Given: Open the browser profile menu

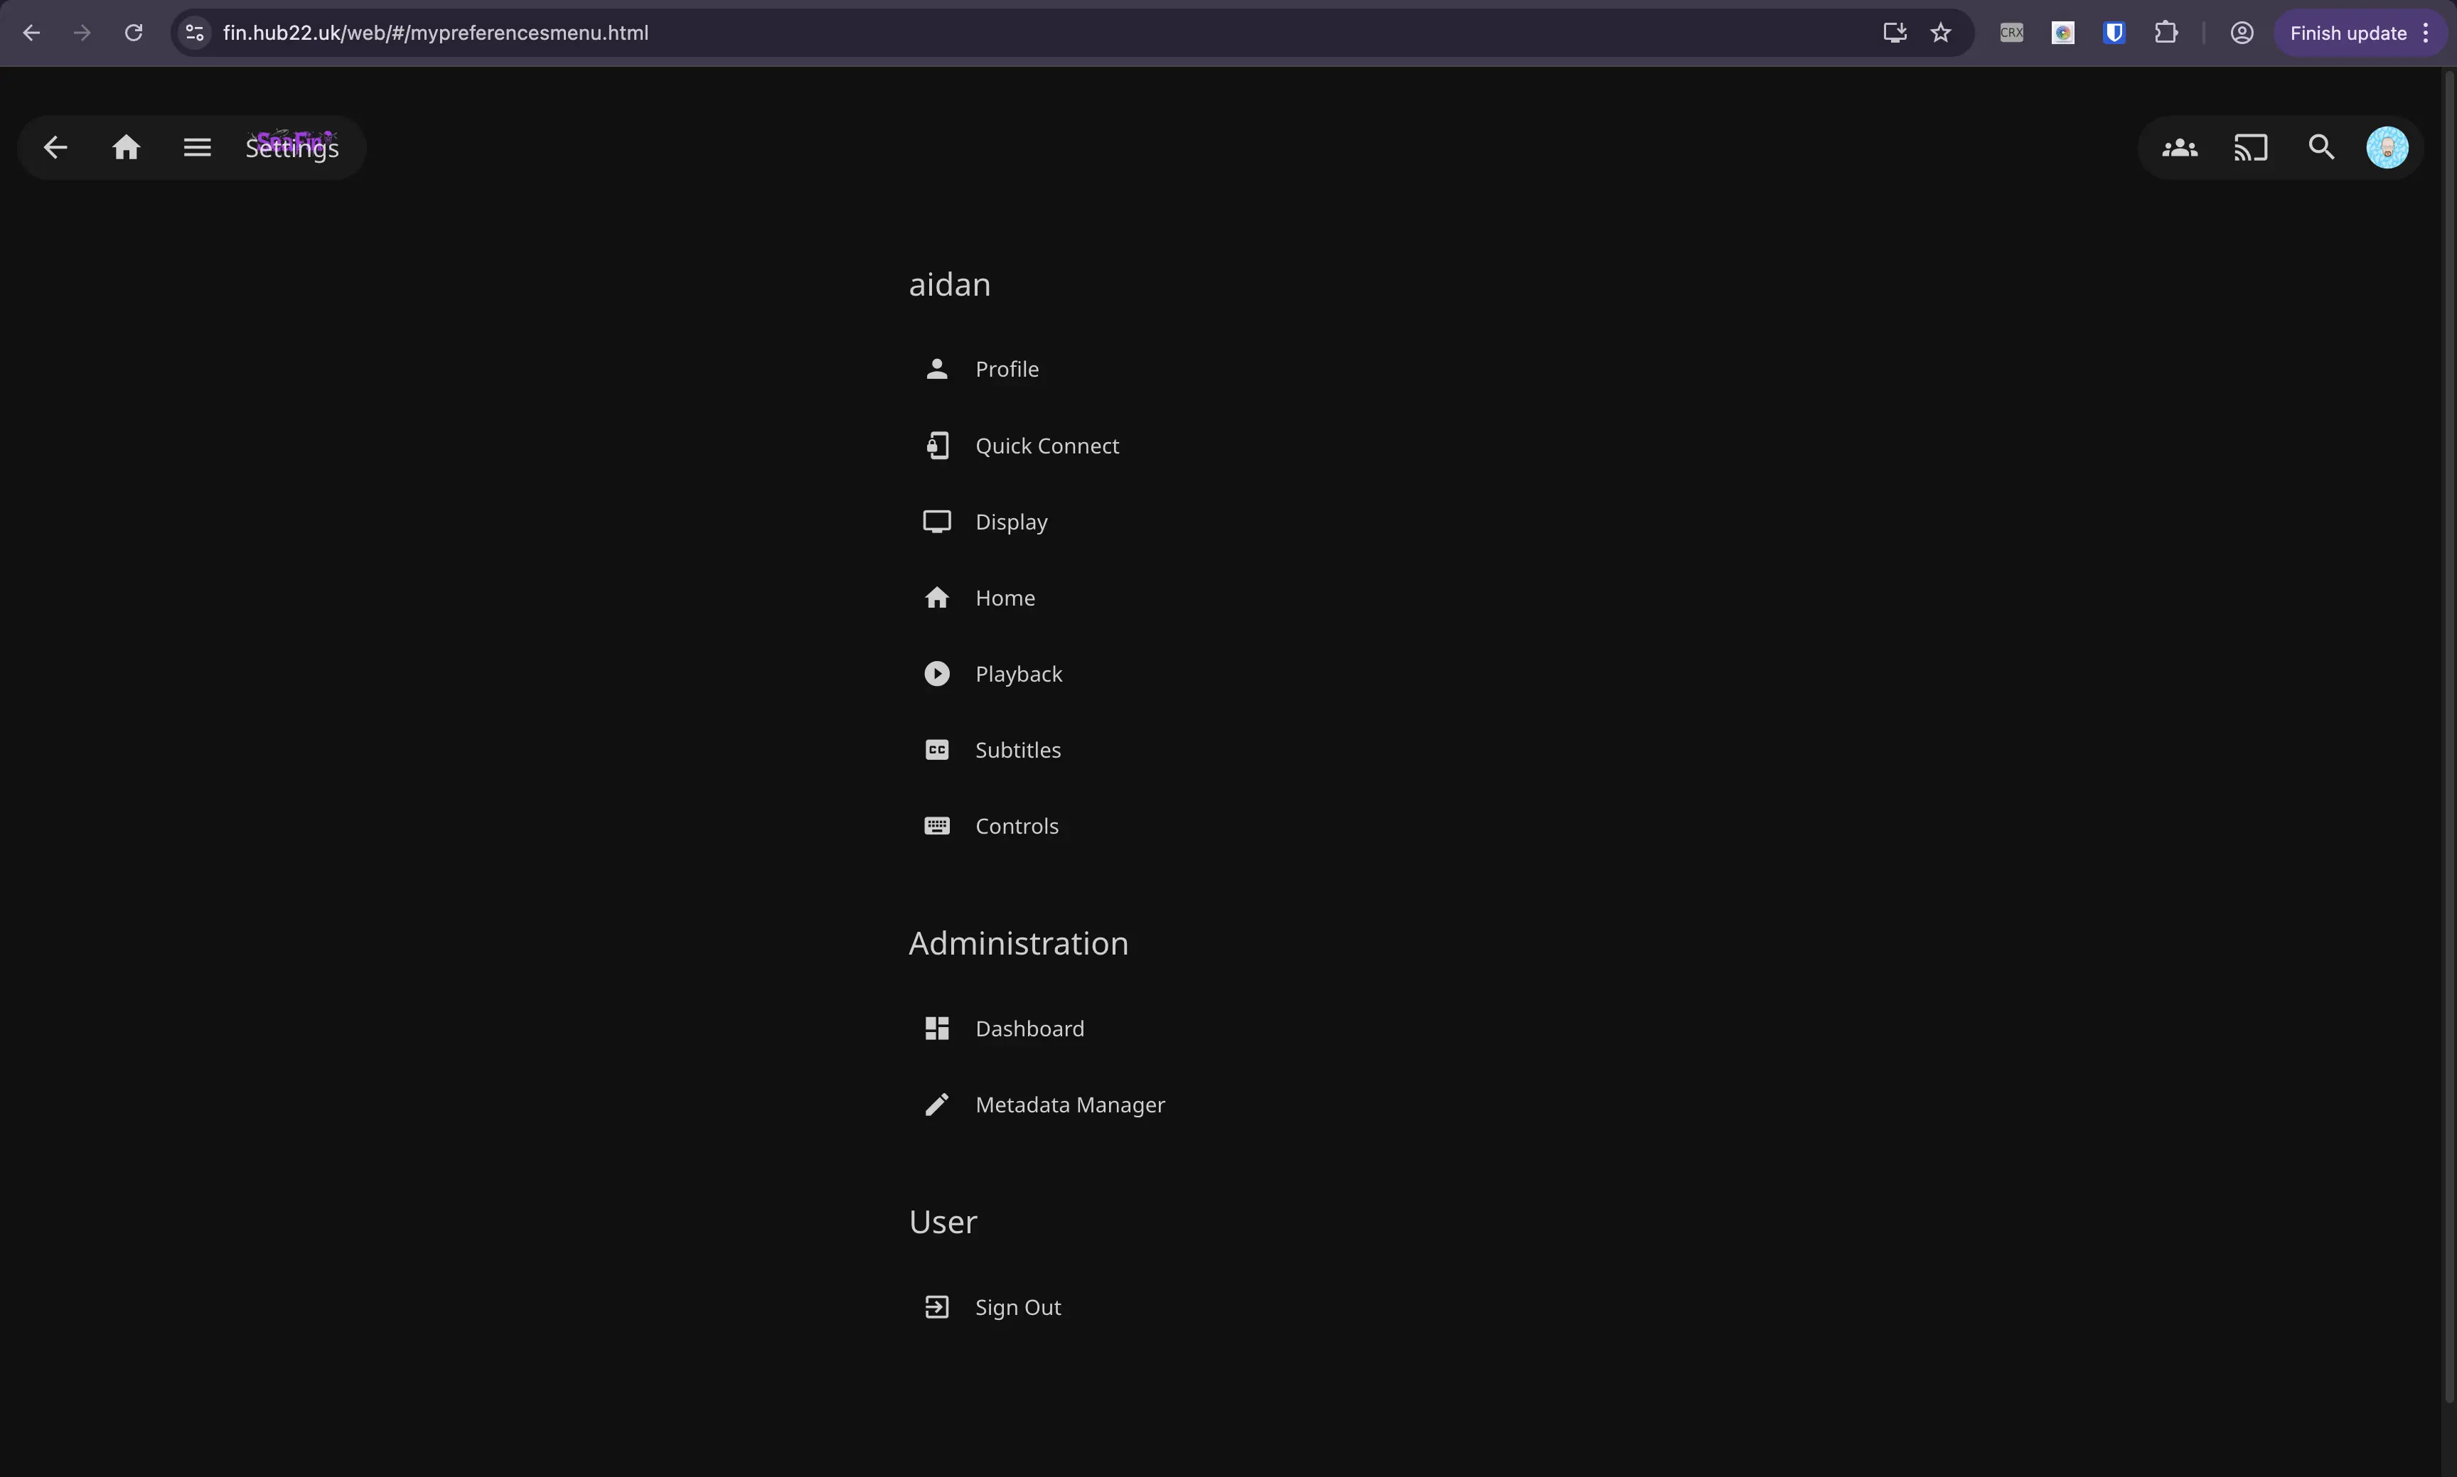Looking at the screenshot, I should [x=2241, y=32].
